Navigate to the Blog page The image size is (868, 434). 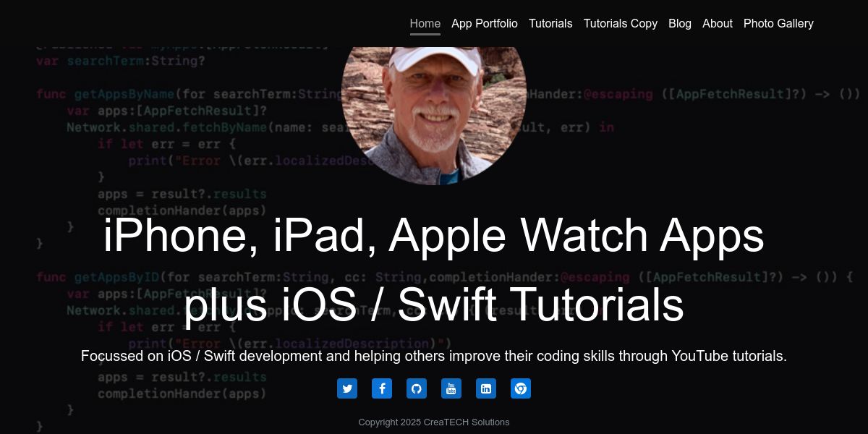click(x=680, y=23)
